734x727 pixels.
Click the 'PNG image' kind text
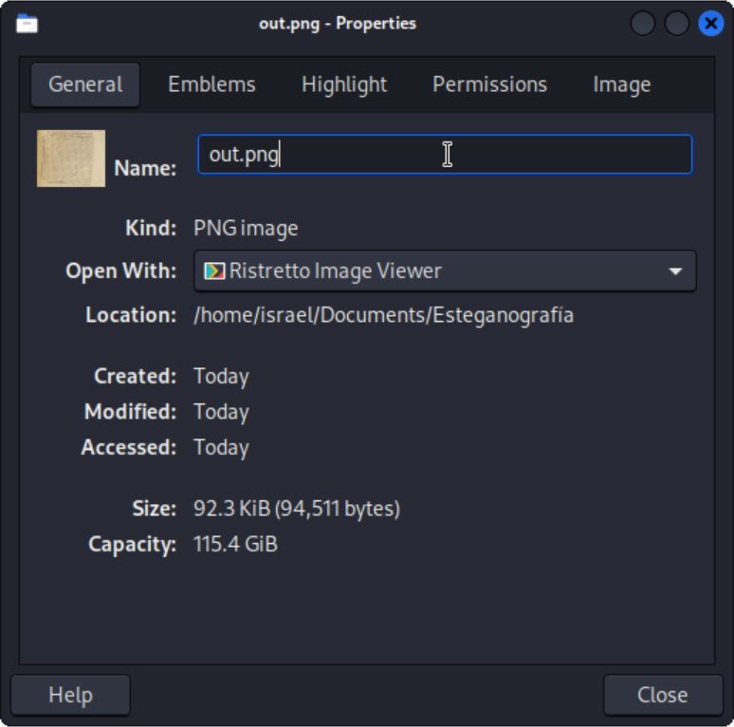pos(246,229)
